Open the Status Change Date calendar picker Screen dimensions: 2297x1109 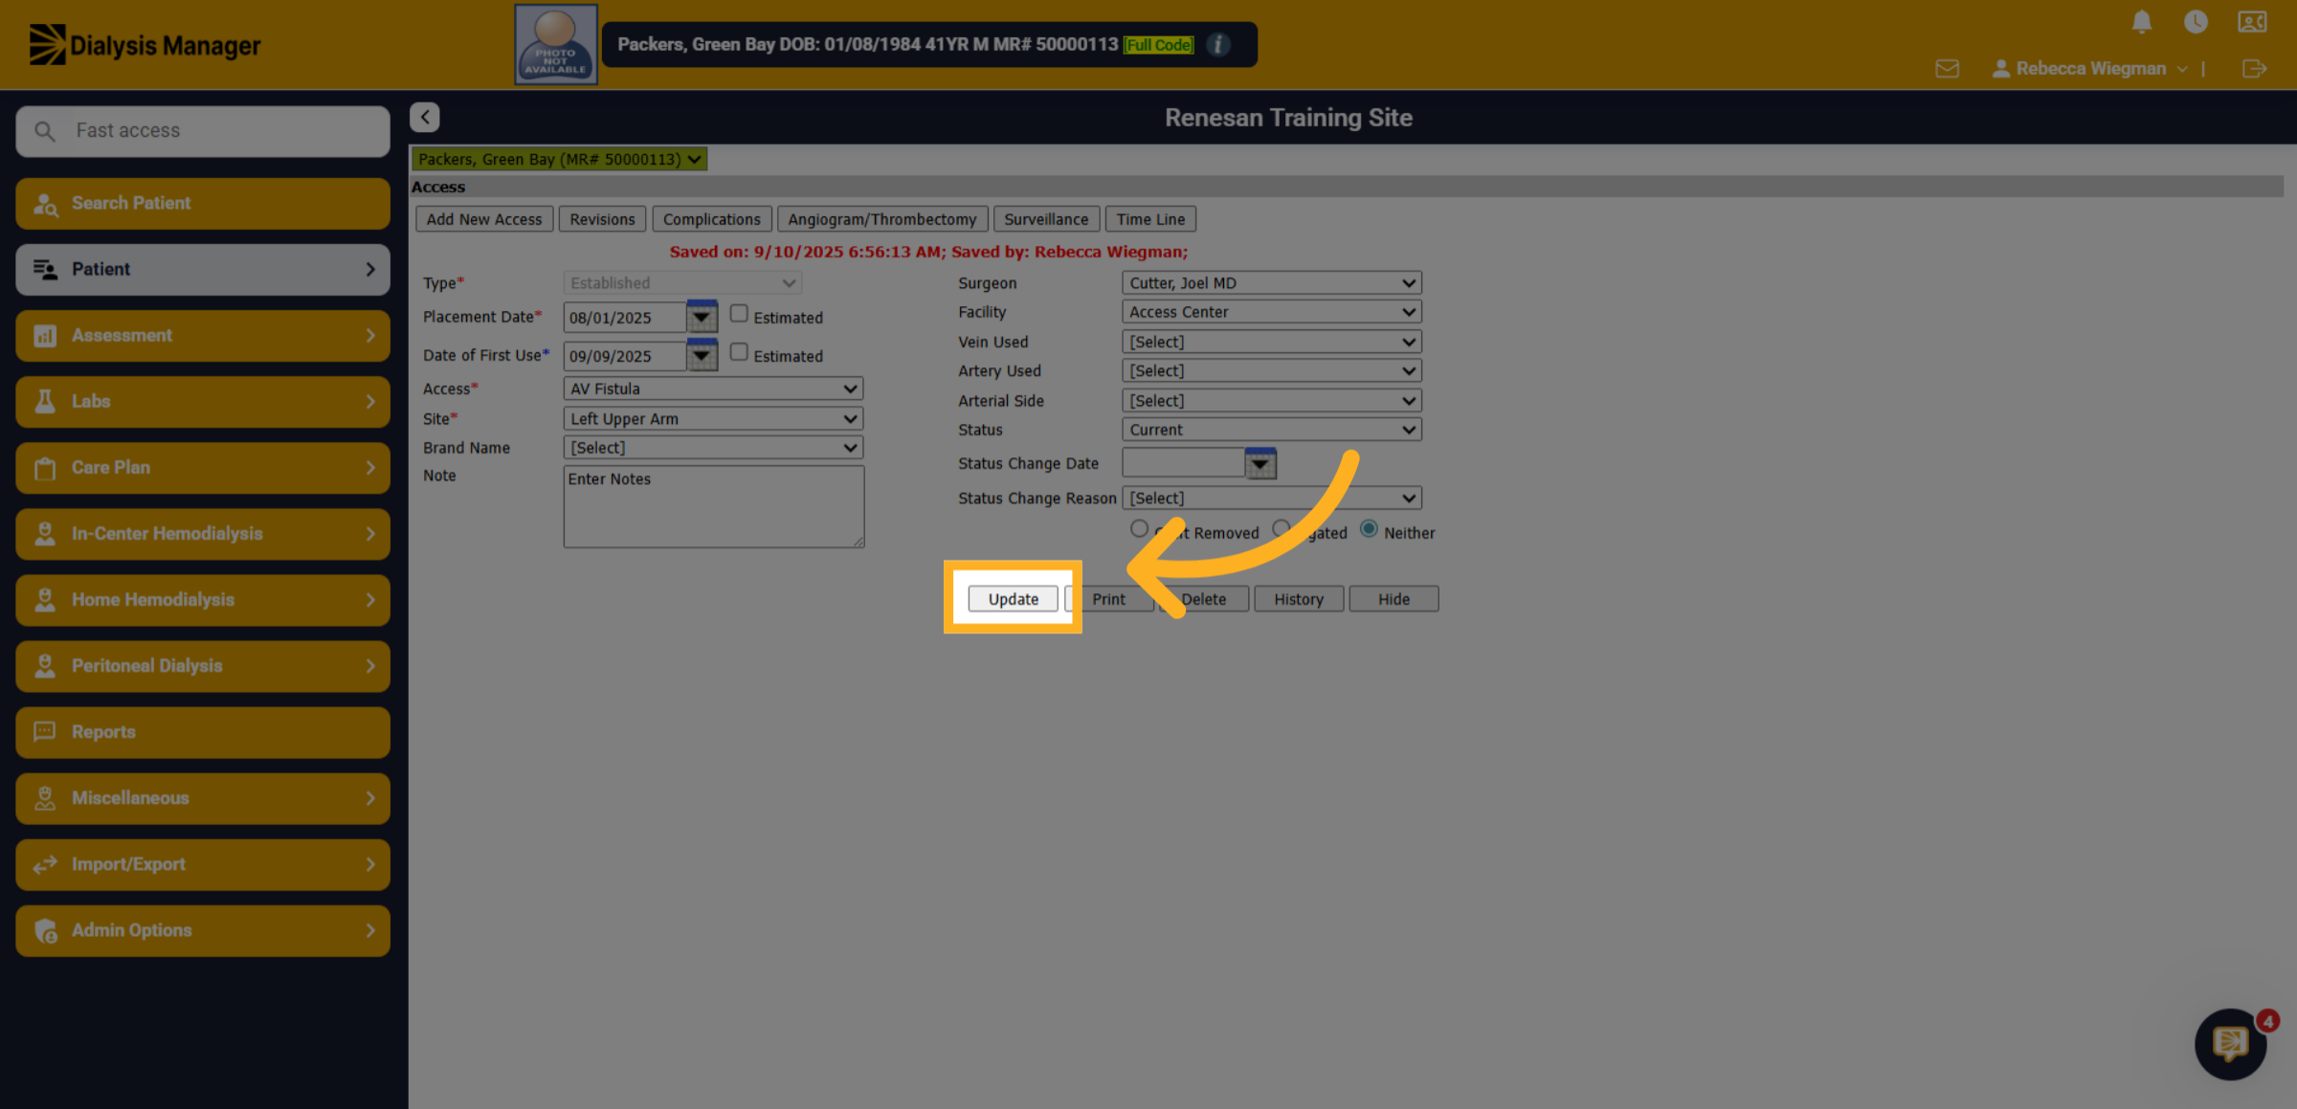[x=1260, y=464]
